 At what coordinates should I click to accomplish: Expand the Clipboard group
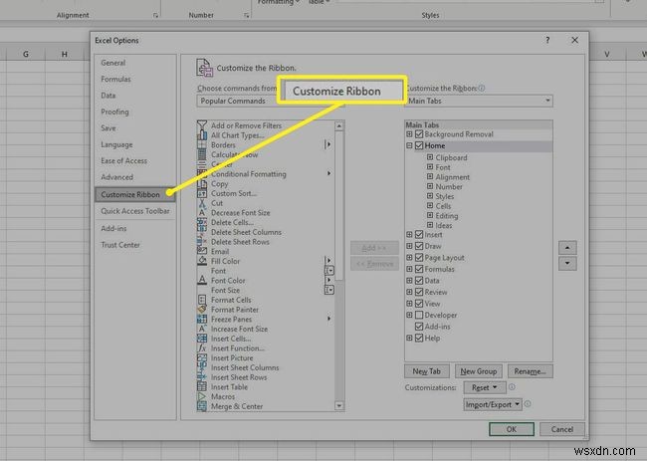[430, 157]
